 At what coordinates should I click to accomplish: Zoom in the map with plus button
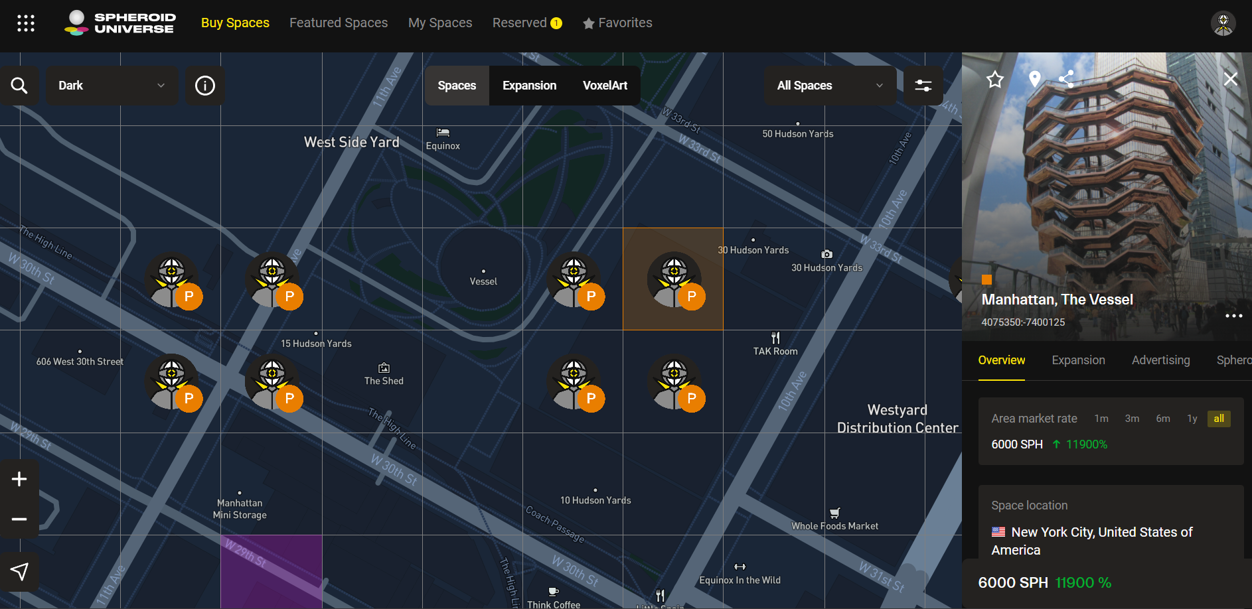19,479
